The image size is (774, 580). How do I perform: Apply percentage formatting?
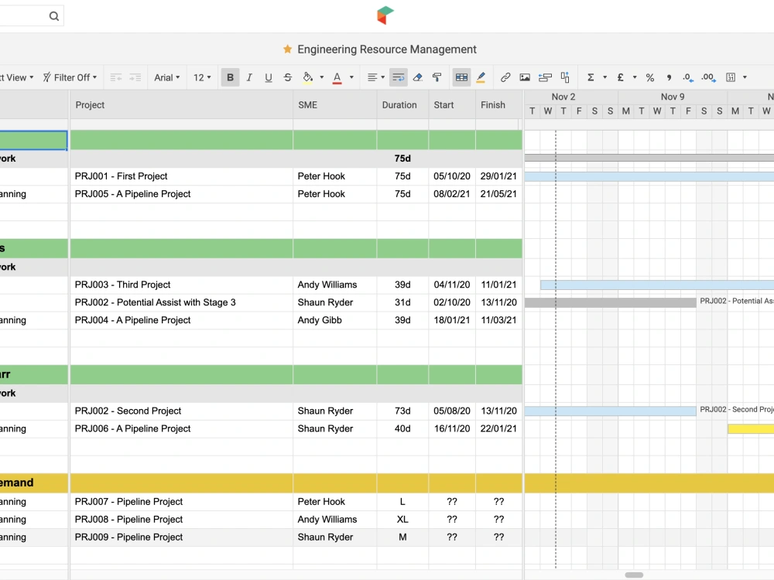[x=650, y=77]
